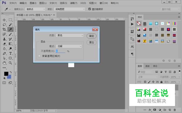
Task: Select the Crop tool
Action: [x=4, y=29]
